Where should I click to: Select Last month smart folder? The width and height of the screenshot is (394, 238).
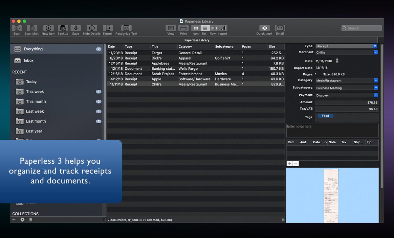click(x=56, y=121)
